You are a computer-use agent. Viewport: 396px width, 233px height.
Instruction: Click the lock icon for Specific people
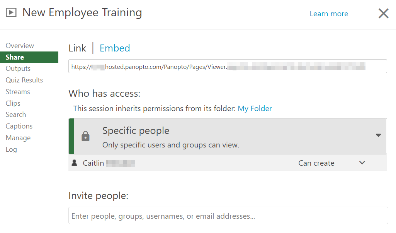85,136
